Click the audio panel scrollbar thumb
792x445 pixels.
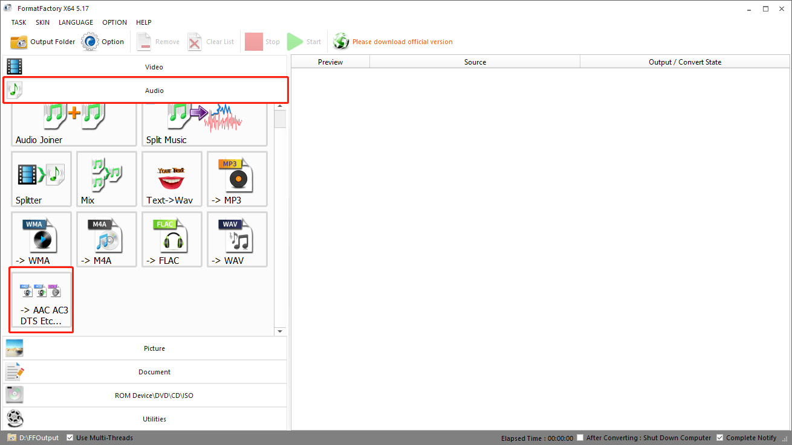[x=280, y=119]
